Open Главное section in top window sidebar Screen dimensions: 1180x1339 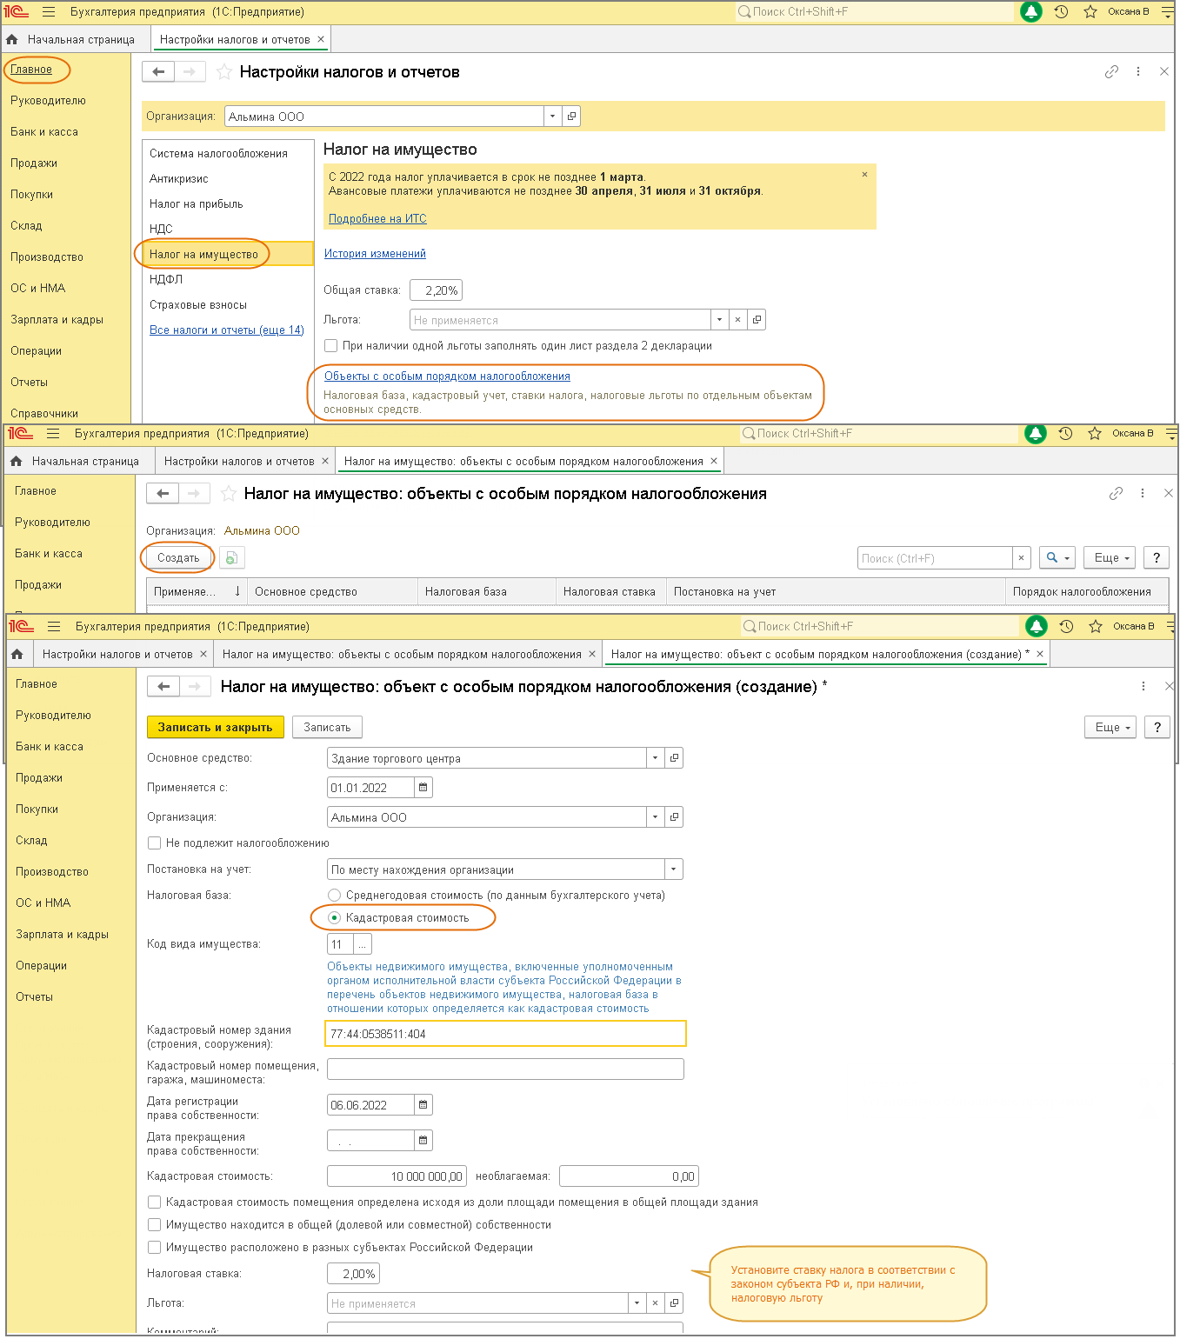pyautogui.click(x=31, y=70)
